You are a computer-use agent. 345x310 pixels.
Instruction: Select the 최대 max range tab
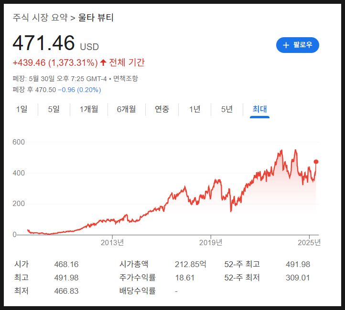259,109
